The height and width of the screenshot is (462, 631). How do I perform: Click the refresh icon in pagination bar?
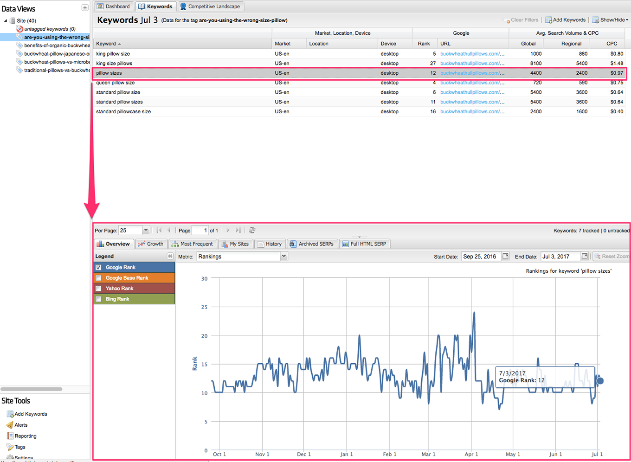click(252, 230)
